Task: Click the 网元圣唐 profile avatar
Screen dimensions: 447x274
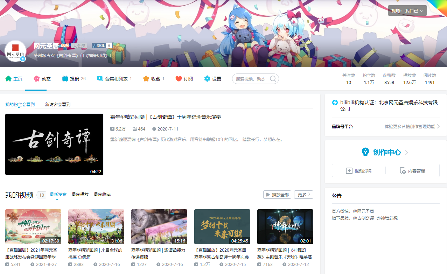Action: (15, 51)
